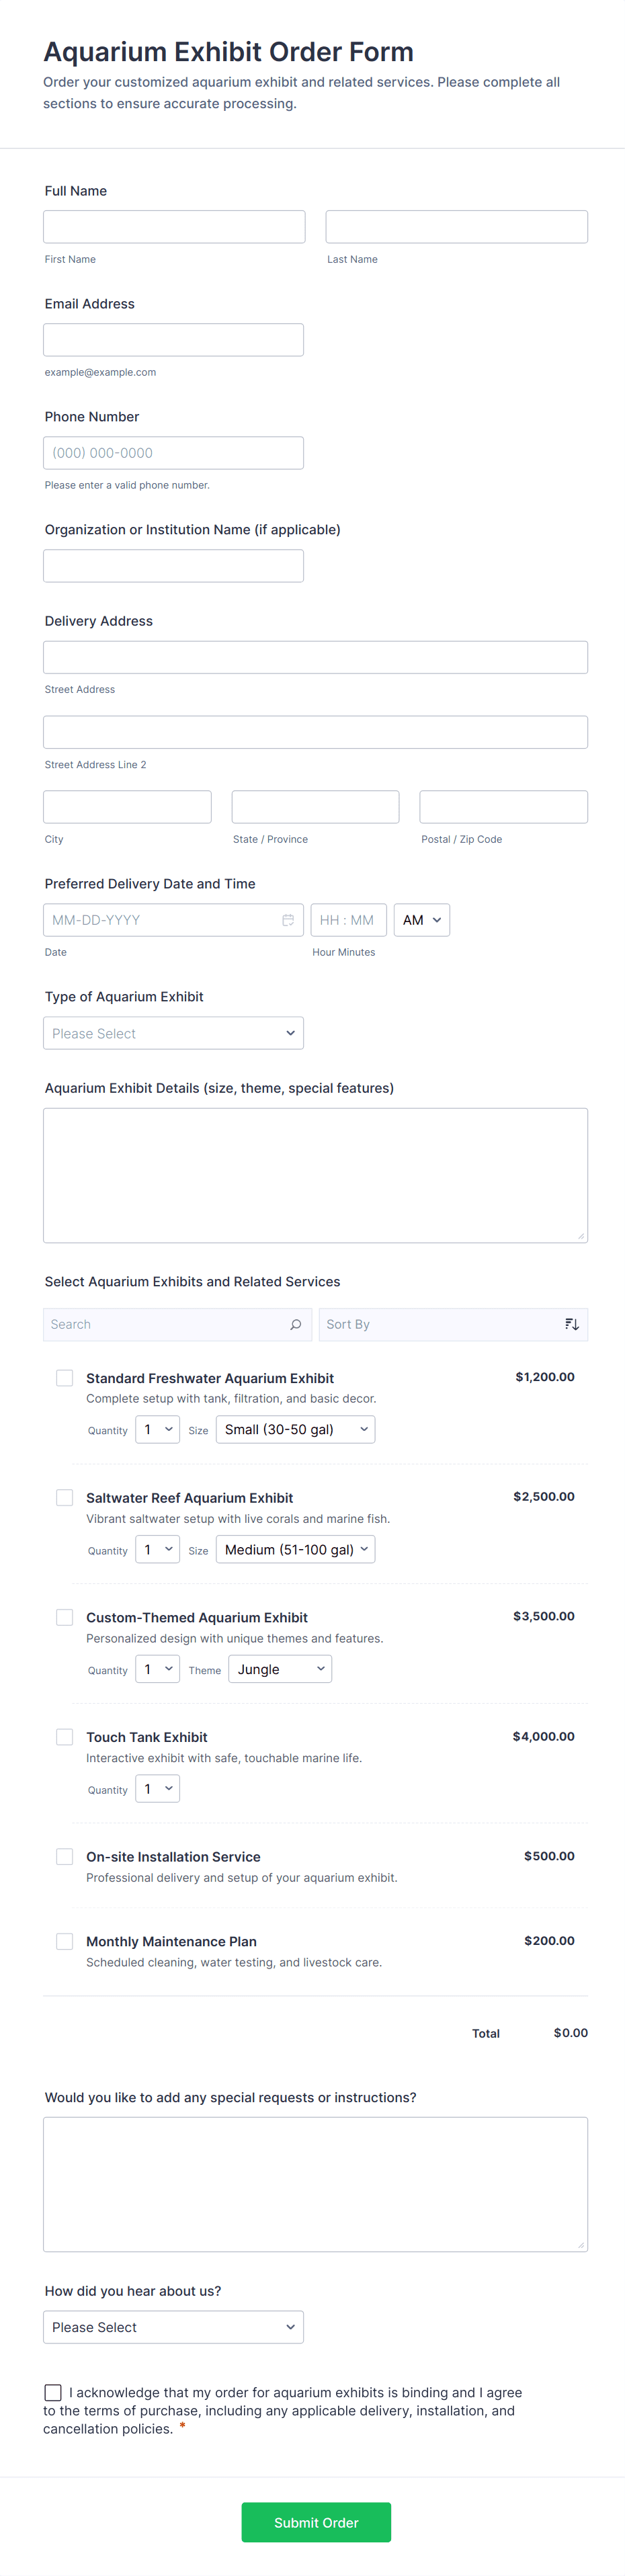Open the Saltwater Reef Size dropdown
The height and width of the screenshot is (2576, 625).
[x=295, y=1549]
